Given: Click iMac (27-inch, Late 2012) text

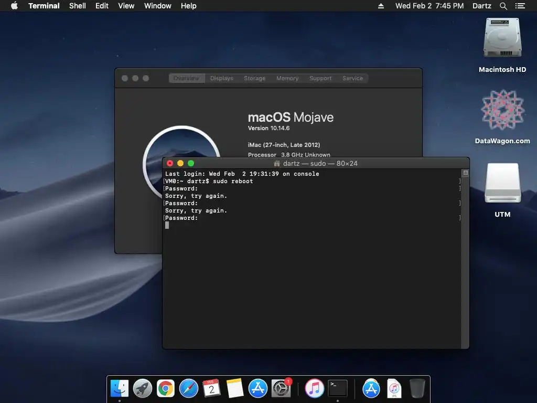Looking at the screenshot, I should pyautogui.click(x=284, y=145).
